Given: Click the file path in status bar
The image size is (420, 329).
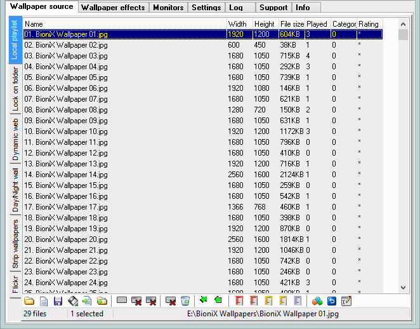Looking at the screenshot, I should tap(263, 314).
